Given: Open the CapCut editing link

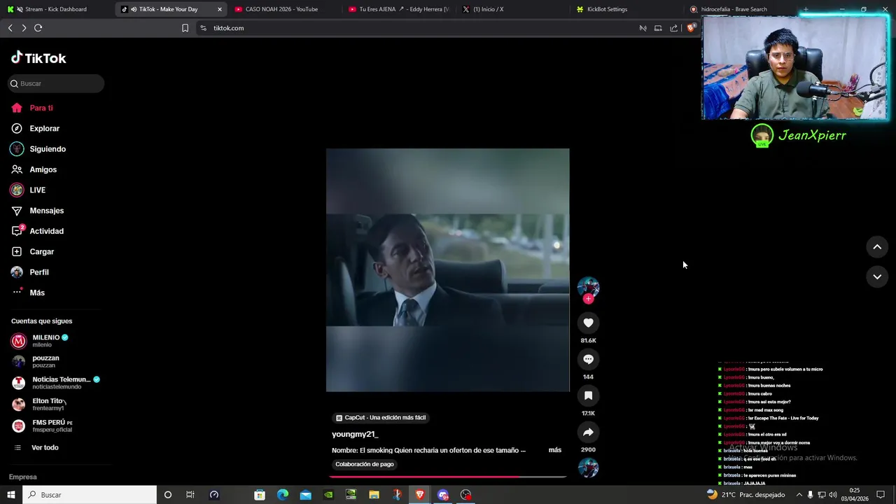Looking at the screenshot, I should tap(381, 418).
